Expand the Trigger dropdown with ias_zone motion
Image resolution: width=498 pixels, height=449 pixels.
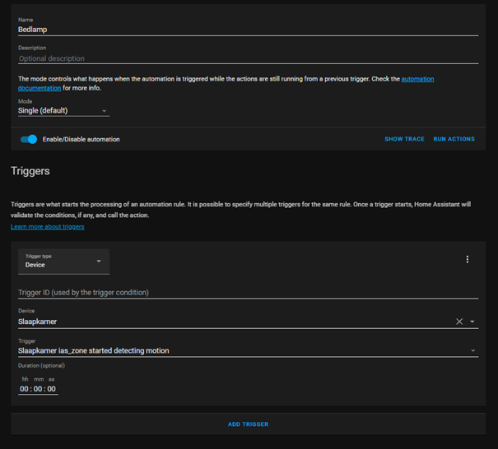472,351
